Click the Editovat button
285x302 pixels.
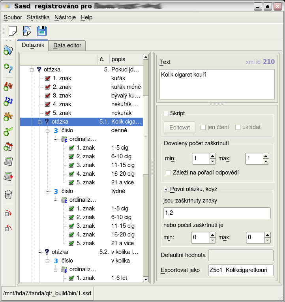coord(180,128)
